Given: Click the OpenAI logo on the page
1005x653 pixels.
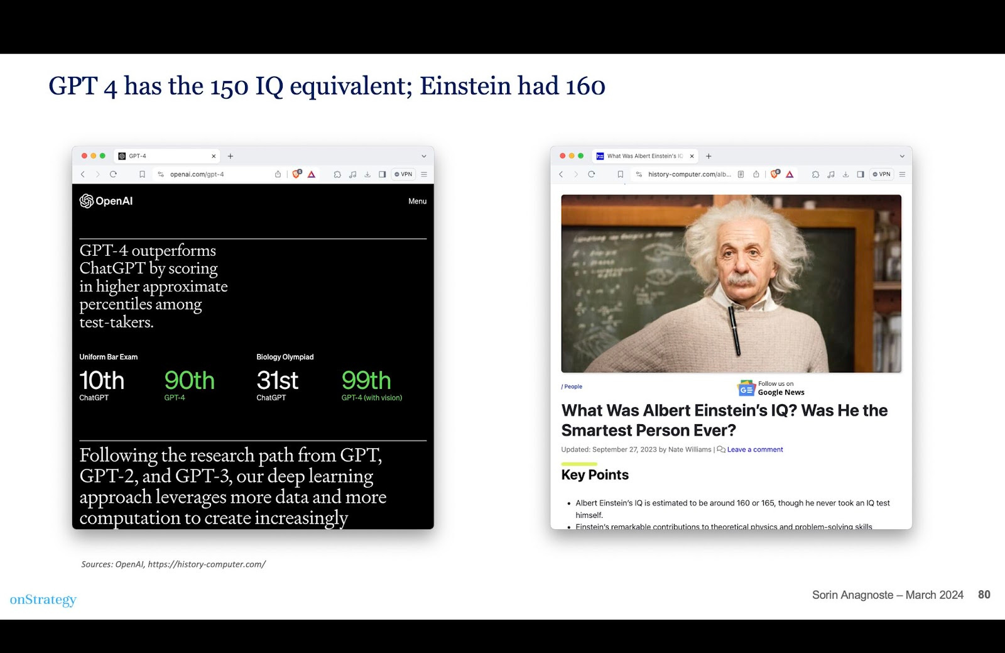Looking at the screenshot, I should click(x=106, y=201).
